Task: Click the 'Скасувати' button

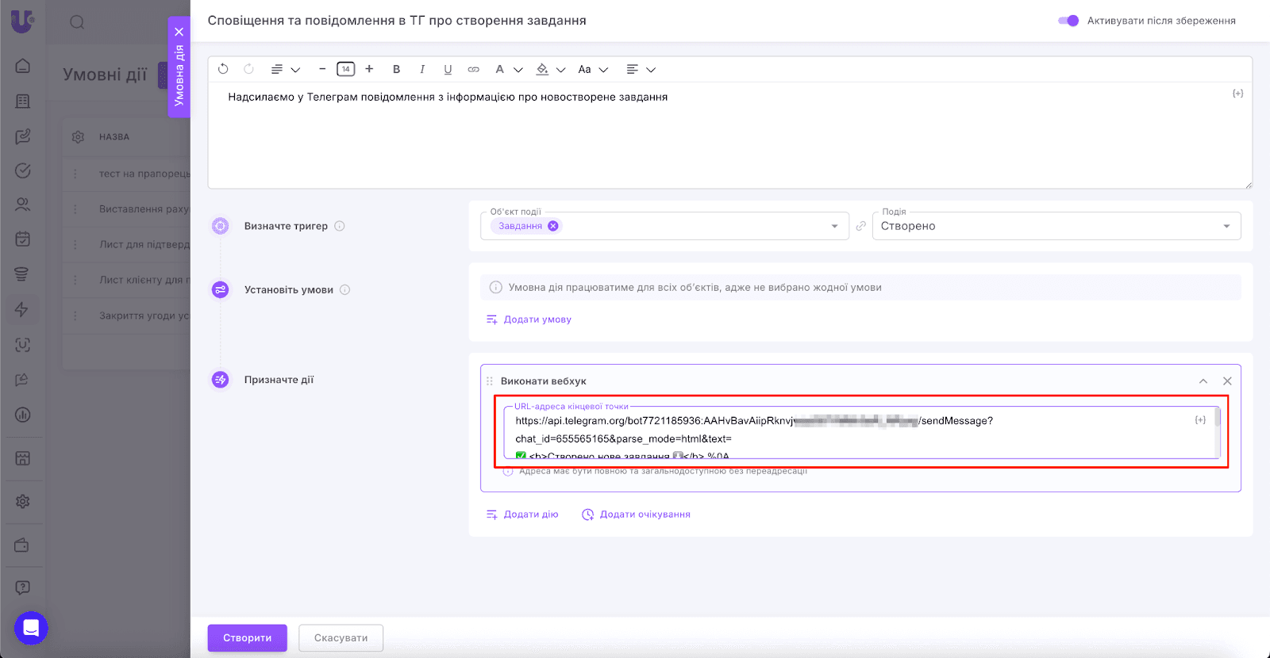Action: point(341,638)
